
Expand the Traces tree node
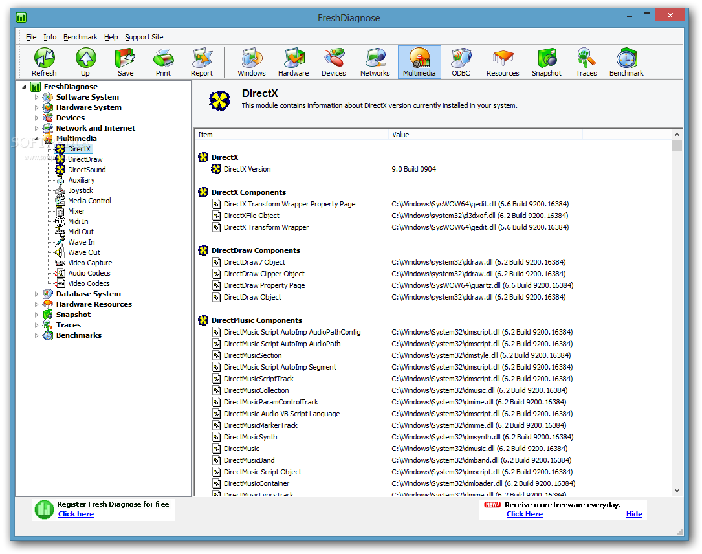(x=37, y=325)
